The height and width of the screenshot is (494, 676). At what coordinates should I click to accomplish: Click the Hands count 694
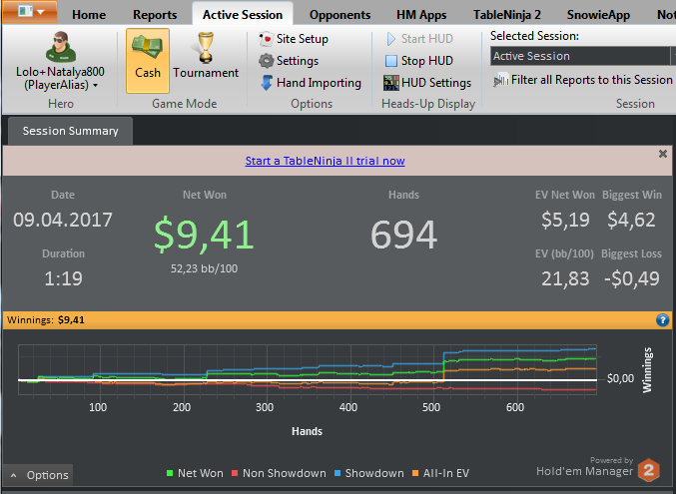[404, 235]
